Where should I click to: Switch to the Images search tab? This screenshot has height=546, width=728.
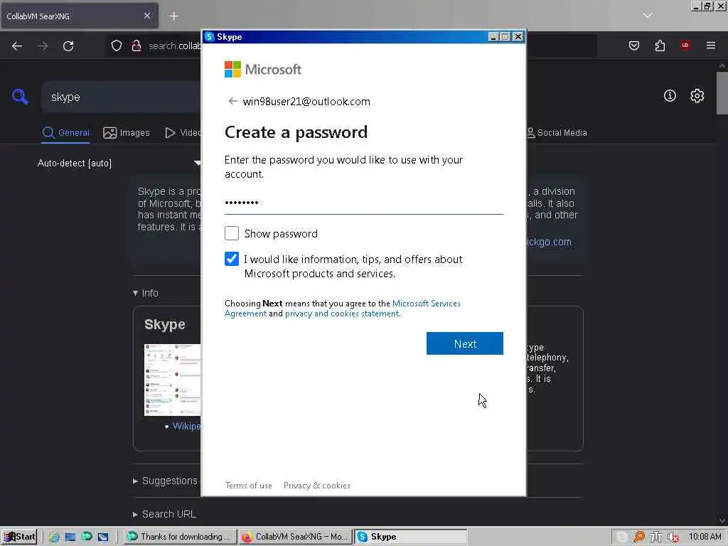tap(127, 133)
